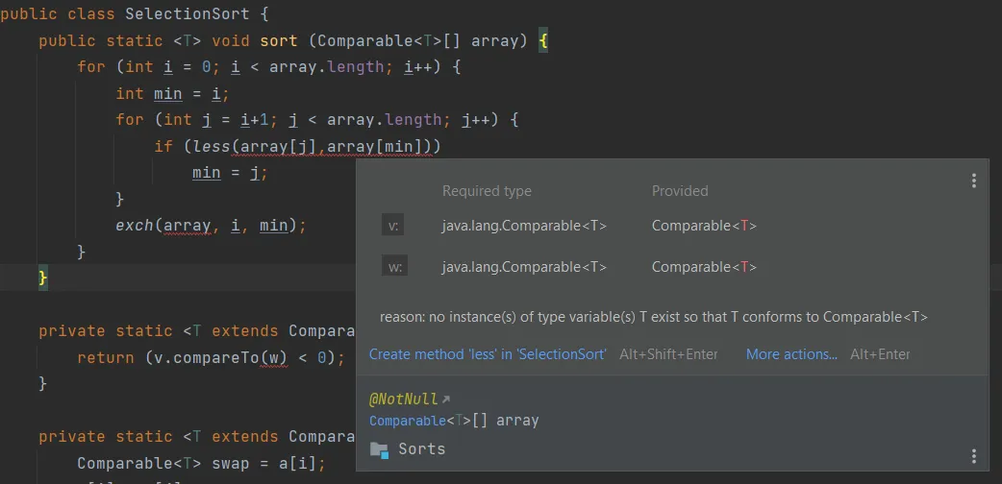The width and height of the screenshot is (1002, 484).
Task: Click the @NotNull annotation link
Action: [x=404, y=399]
